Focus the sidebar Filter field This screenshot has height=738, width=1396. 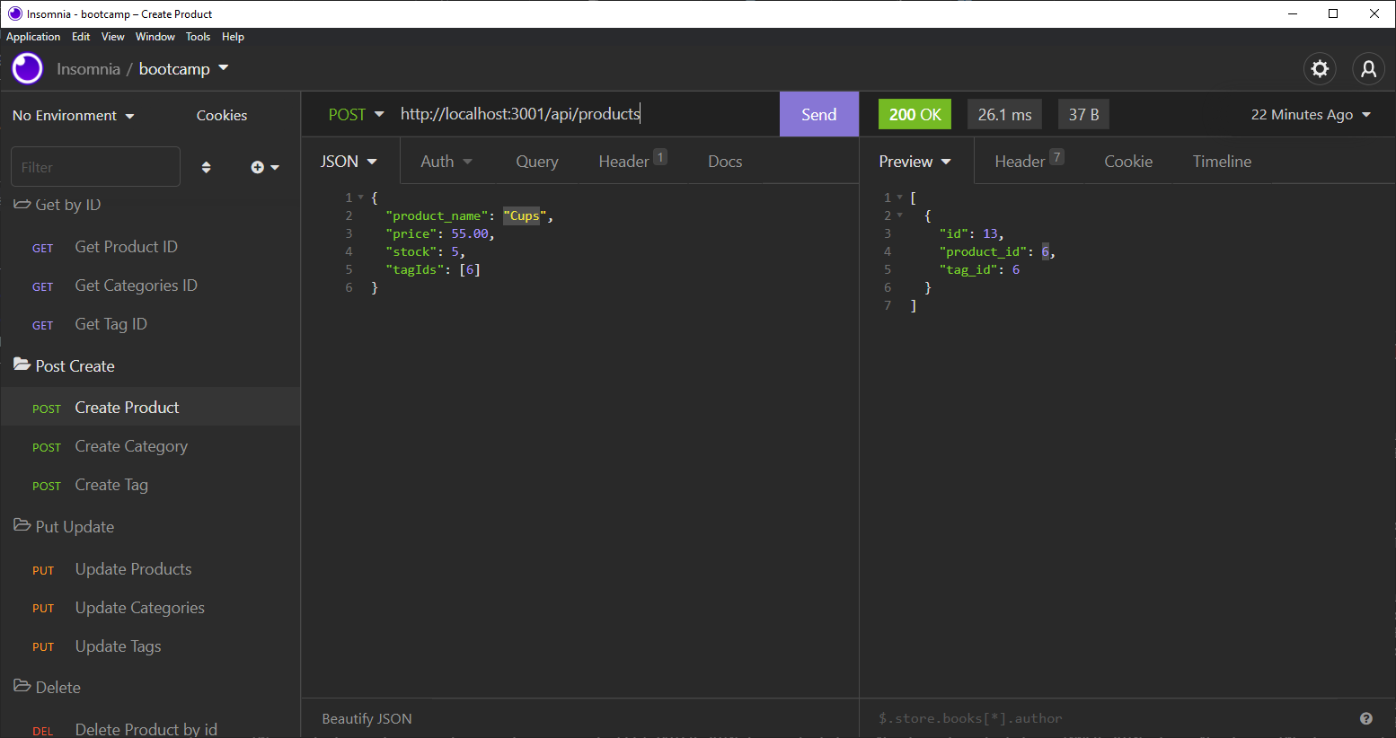click(95, 167)
